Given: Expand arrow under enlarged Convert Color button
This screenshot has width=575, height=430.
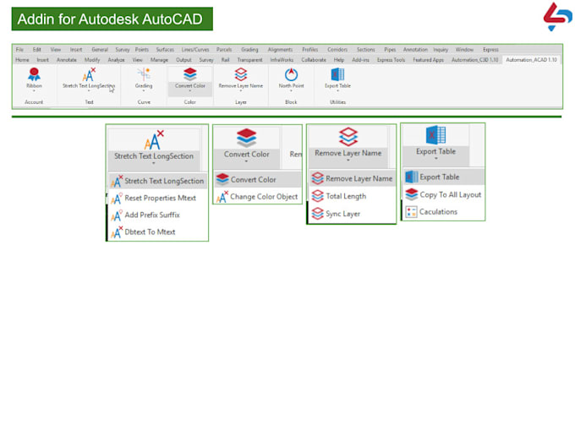Looking at the screenshot, I should pos(246,161).
